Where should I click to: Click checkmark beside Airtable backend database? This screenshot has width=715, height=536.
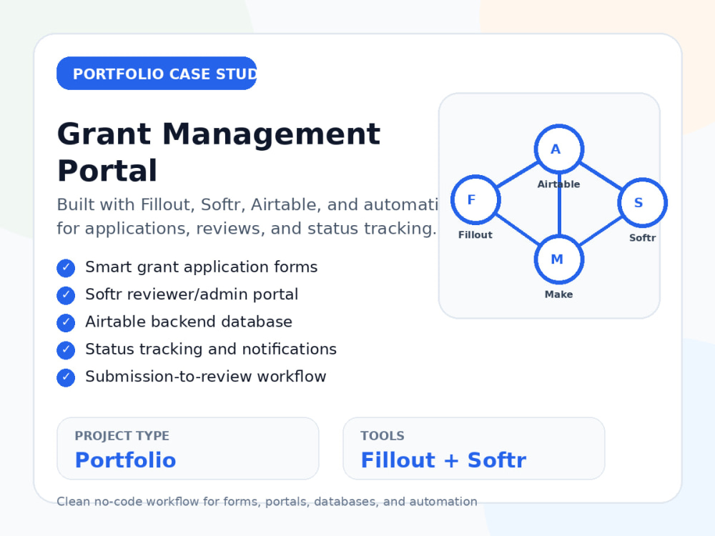(x=66, y=323)
